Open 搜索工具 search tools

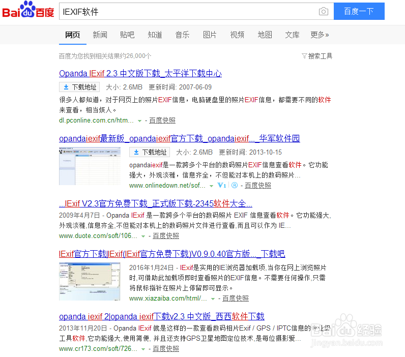(320, 56)
